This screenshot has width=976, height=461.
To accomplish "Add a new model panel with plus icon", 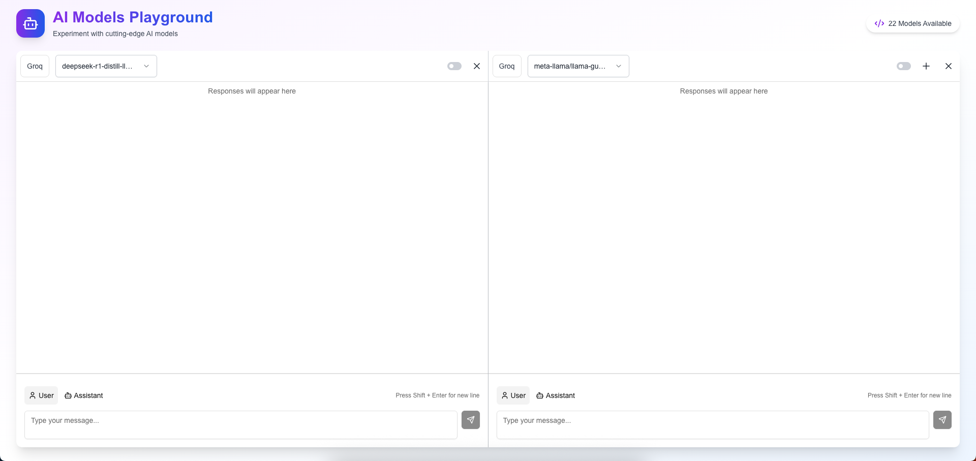I will point(926,66).
